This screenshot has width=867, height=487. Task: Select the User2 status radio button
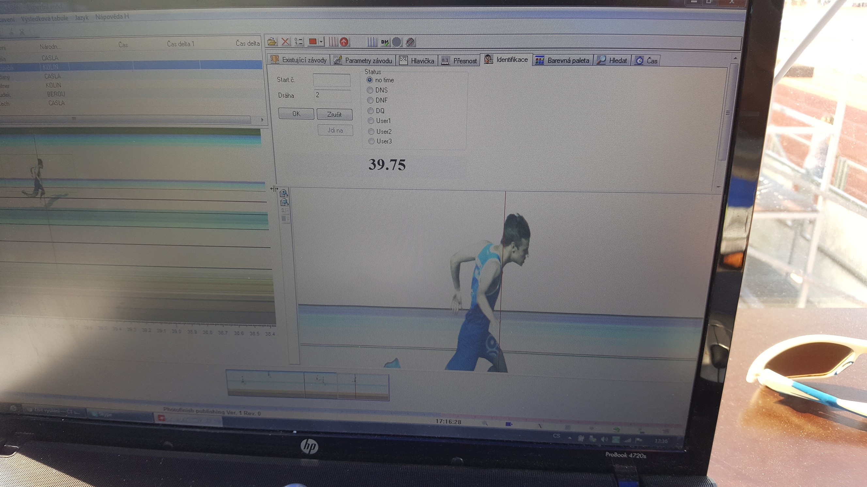pos(371,131)
